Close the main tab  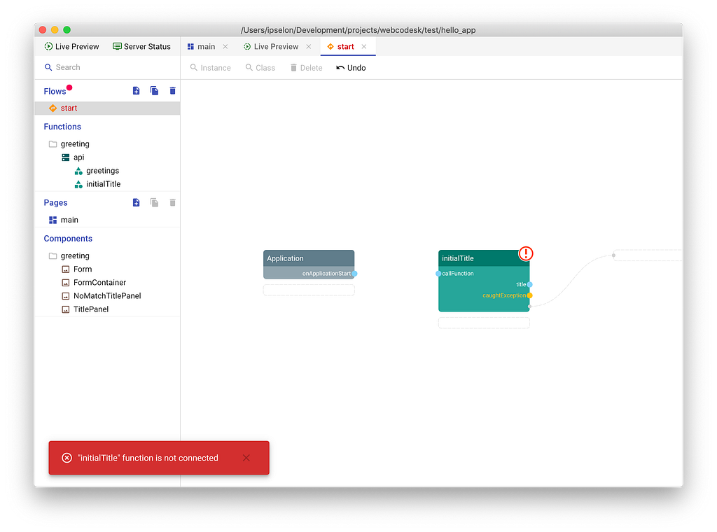[x=225, y=47]
